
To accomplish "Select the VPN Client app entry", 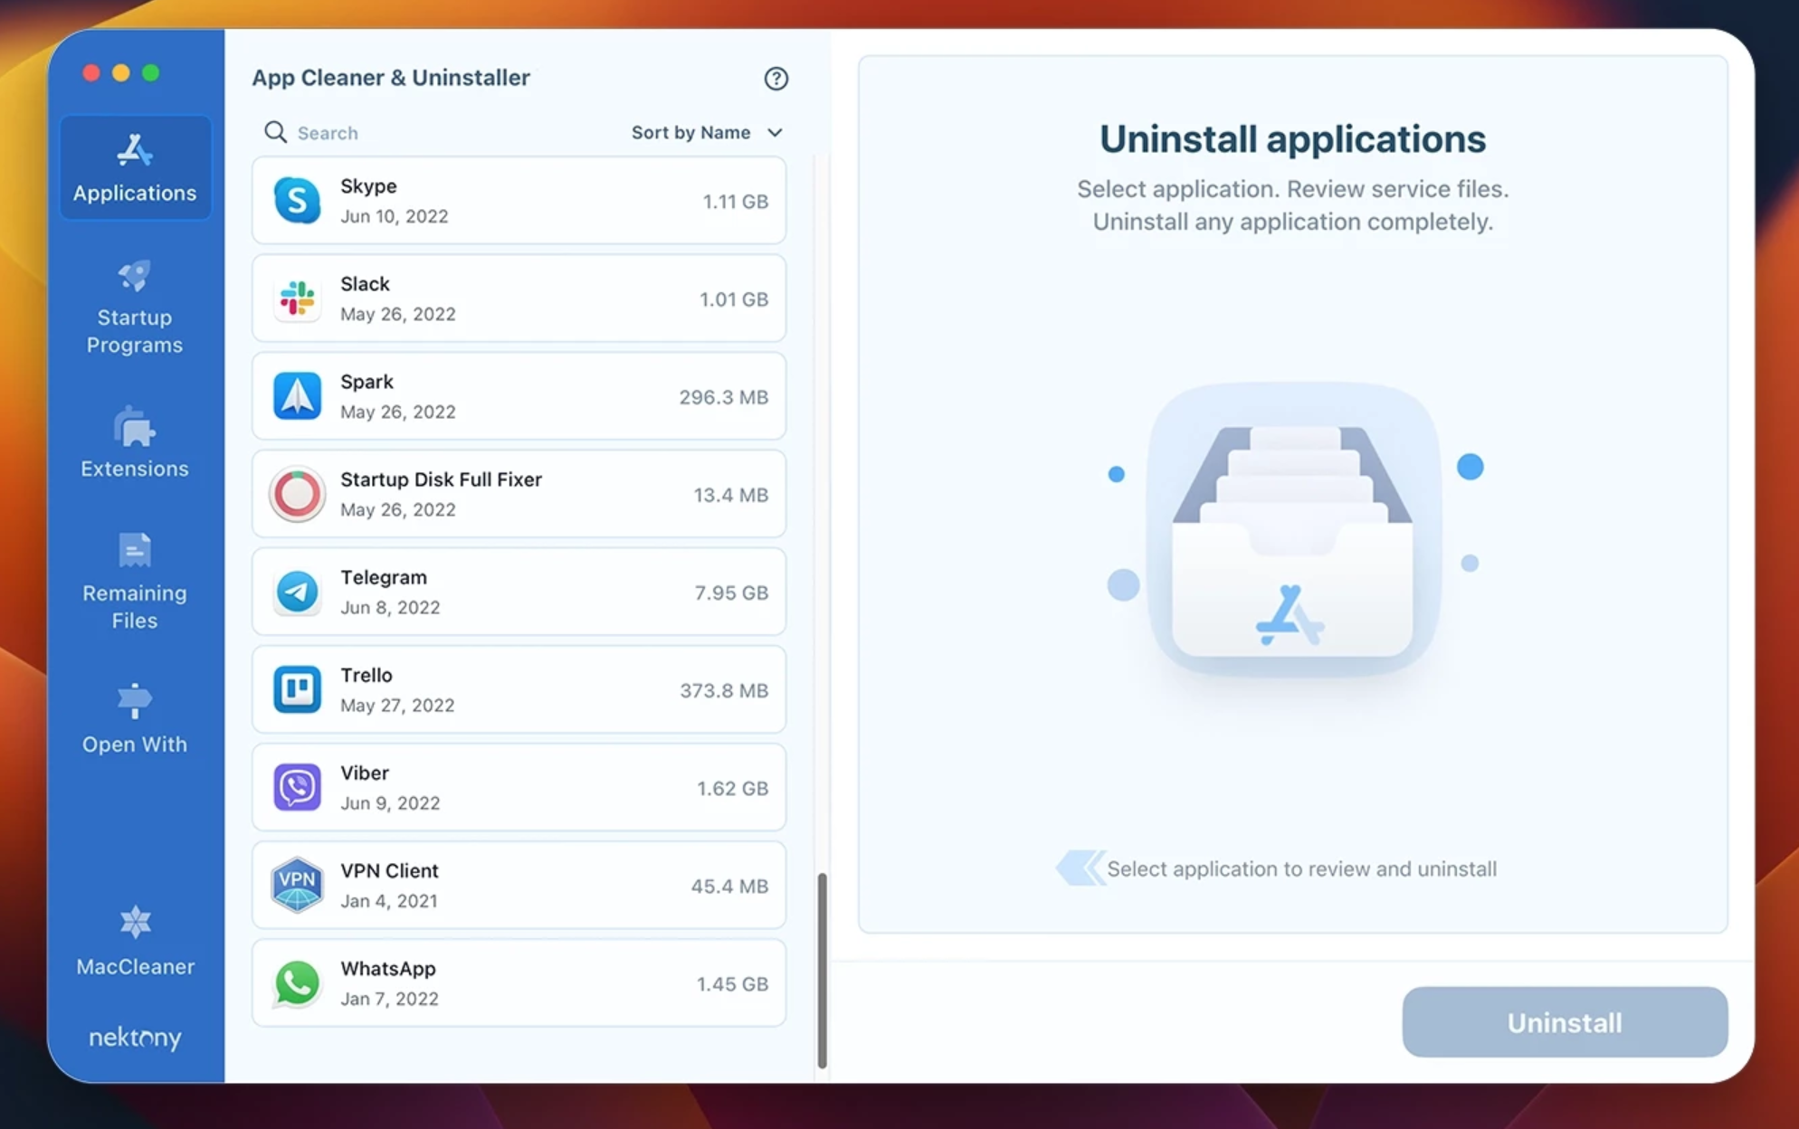I will 519,885.
